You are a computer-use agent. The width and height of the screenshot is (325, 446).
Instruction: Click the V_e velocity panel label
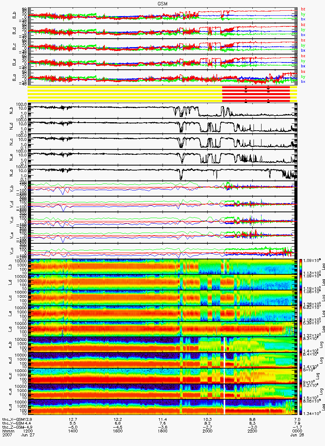coord(11,235)
